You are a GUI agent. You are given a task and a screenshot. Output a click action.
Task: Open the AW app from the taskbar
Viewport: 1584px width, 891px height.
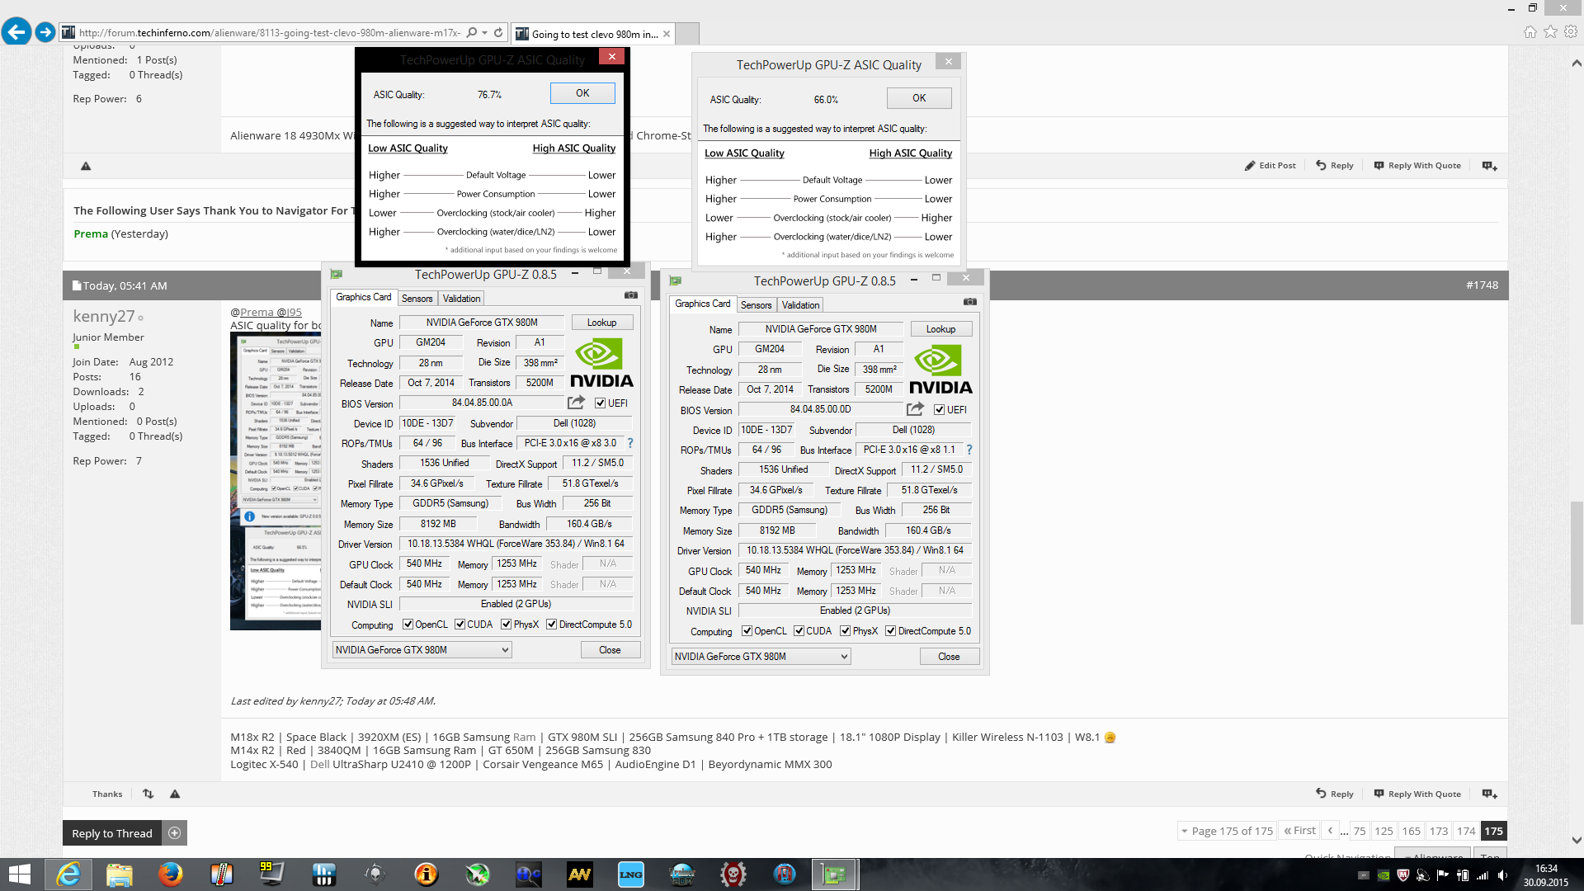(580, 874)
